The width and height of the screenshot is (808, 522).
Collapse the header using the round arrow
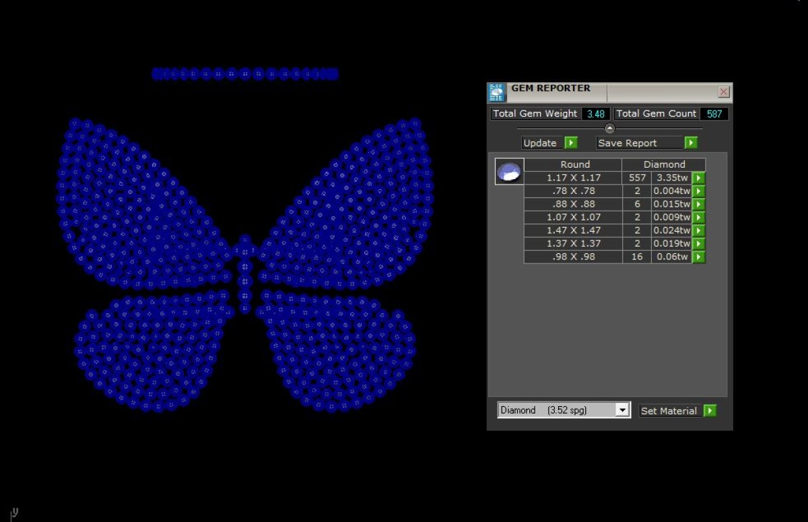609,129
